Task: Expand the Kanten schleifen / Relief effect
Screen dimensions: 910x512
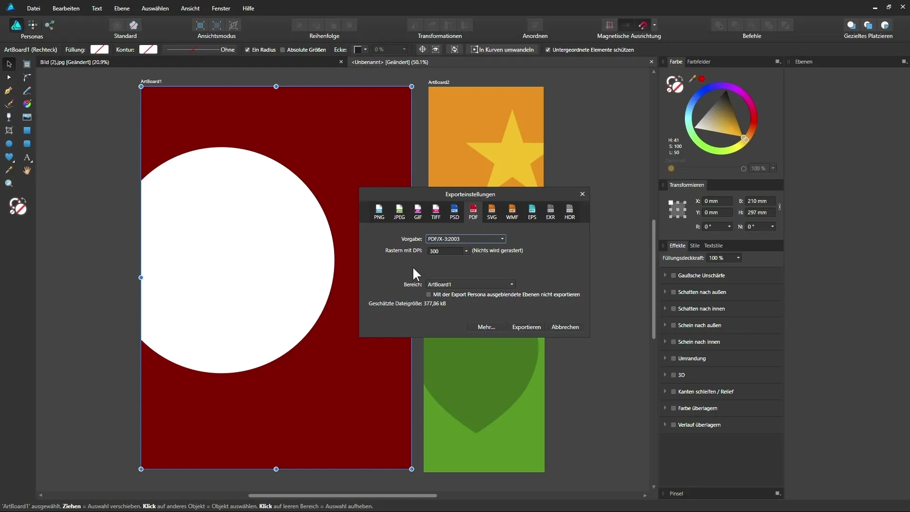Action: [x=665, y=391]
